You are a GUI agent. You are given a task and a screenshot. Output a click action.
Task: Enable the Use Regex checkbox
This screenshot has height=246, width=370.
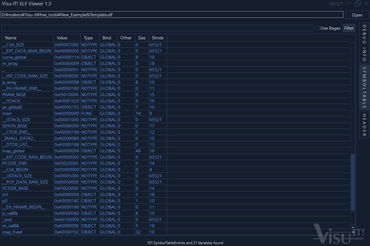tap(318, 28)
